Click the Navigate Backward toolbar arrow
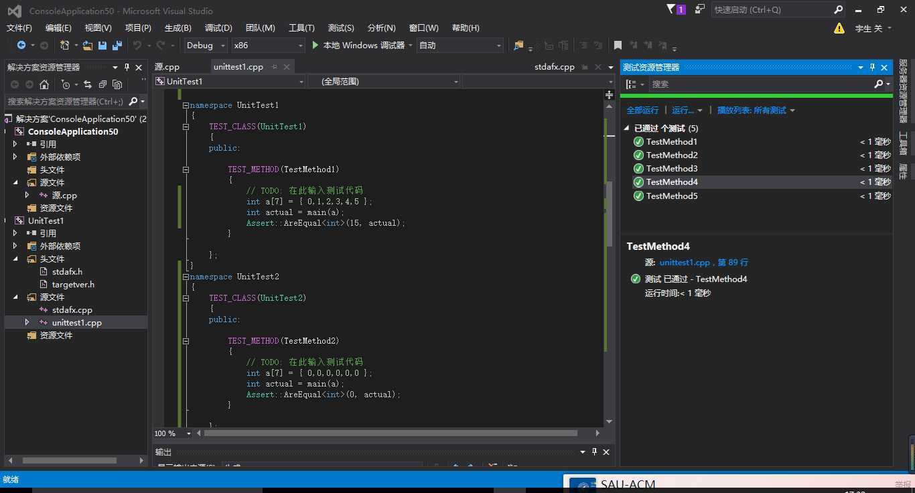This screenshot has height=493, width=915. (x=21, y=45)
